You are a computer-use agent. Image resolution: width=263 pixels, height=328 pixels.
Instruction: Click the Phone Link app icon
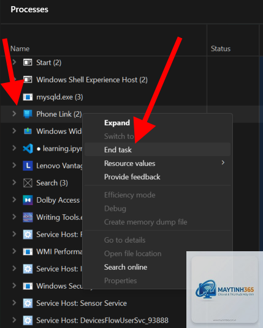tap(28, 114)
